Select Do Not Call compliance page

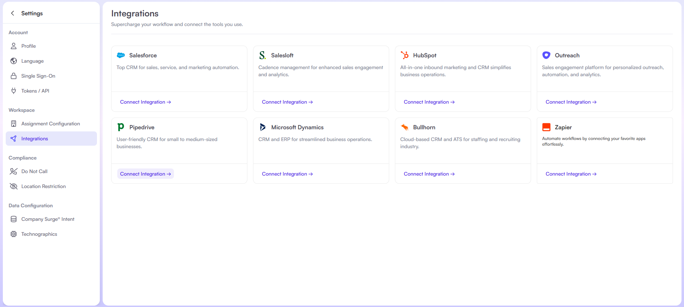point(34,171)
